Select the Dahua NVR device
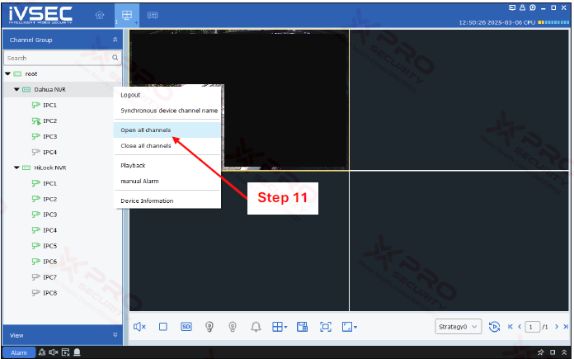574x359 pixels. click(x=49, y=89)
